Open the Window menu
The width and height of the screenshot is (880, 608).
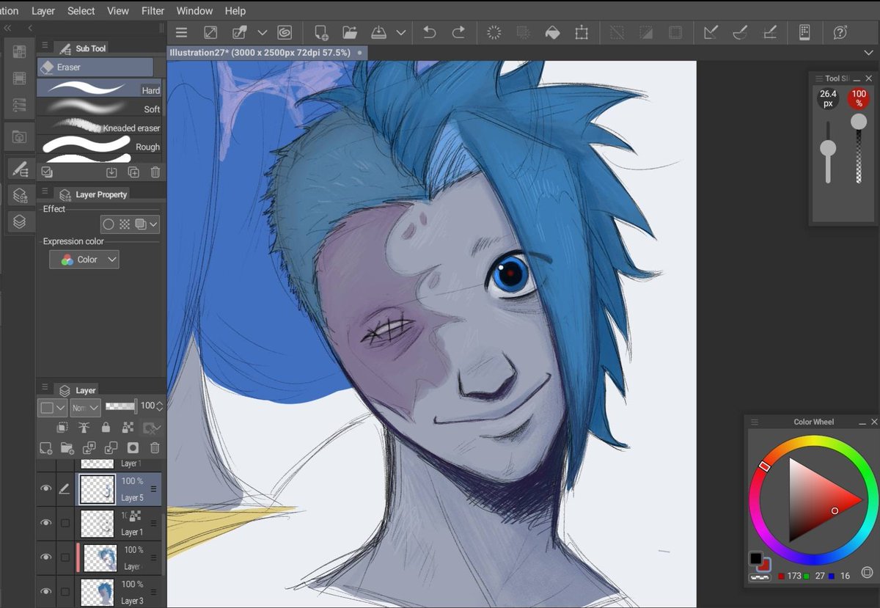pyautogui.click(x=194, y=11)
